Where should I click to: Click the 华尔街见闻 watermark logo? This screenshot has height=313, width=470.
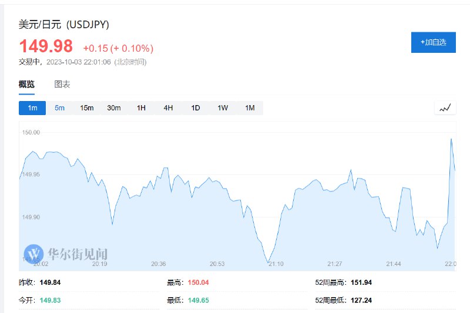pyautogui.click(x=66, y=254)
